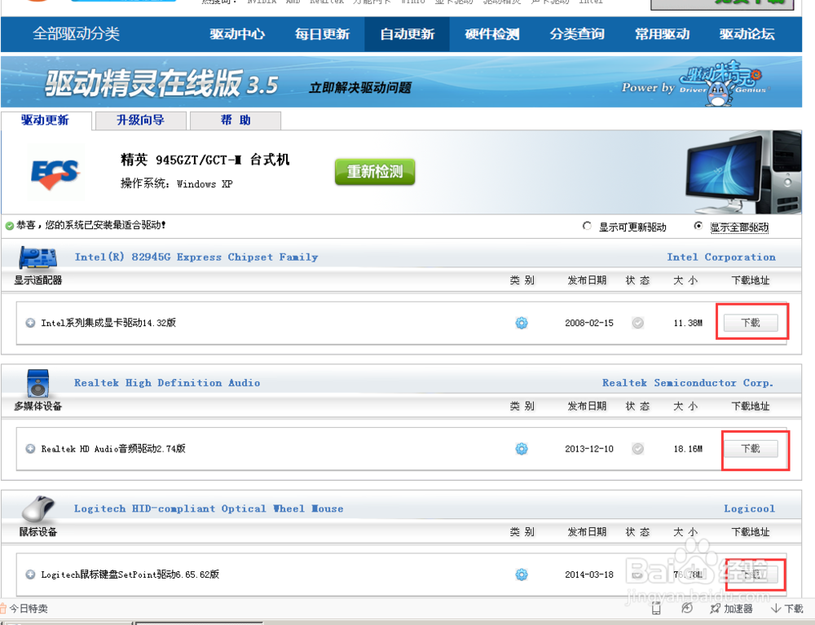Image resolution: width=815 pixels, height=625 pixels.
Task: Click the 鼠标设备 category label
Action: coord(38,532)
